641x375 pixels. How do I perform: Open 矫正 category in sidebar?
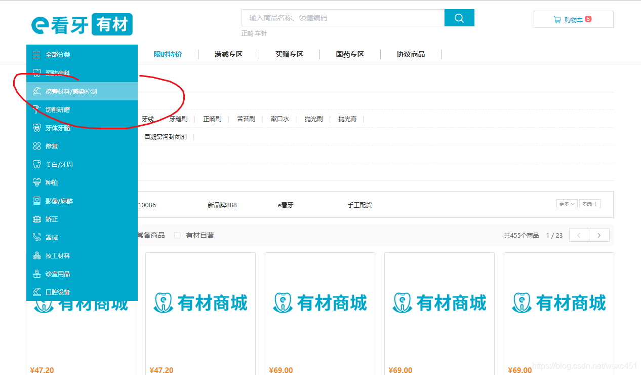click(82, 219)
